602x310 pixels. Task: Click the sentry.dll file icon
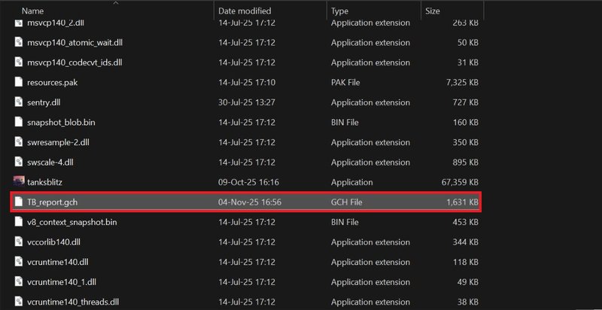(x=19, y=102)
